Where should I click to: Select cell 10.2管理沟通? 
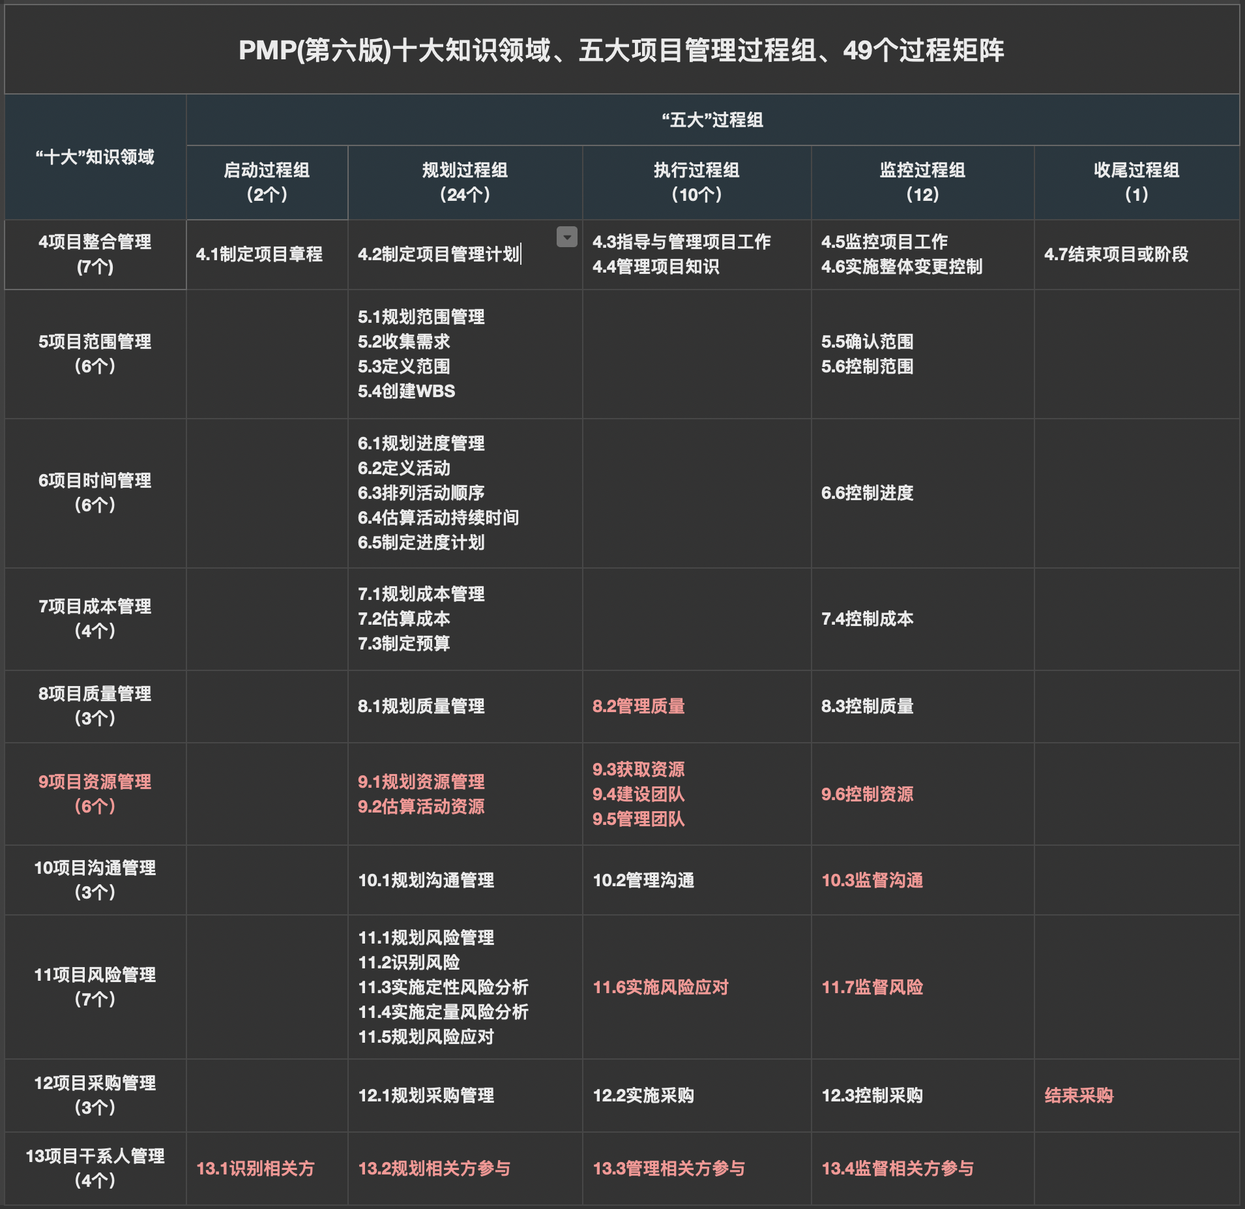pos(697,880)
